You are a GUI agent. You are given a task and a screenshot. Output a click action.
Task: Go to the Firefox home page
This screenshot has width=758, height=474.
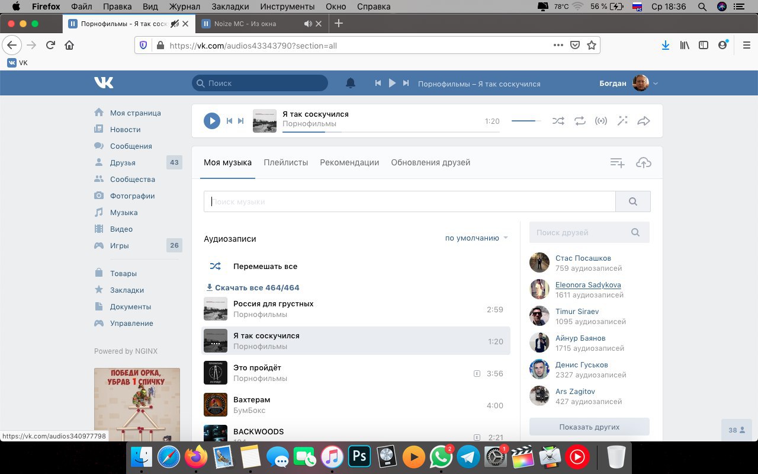tap(69, 45)
